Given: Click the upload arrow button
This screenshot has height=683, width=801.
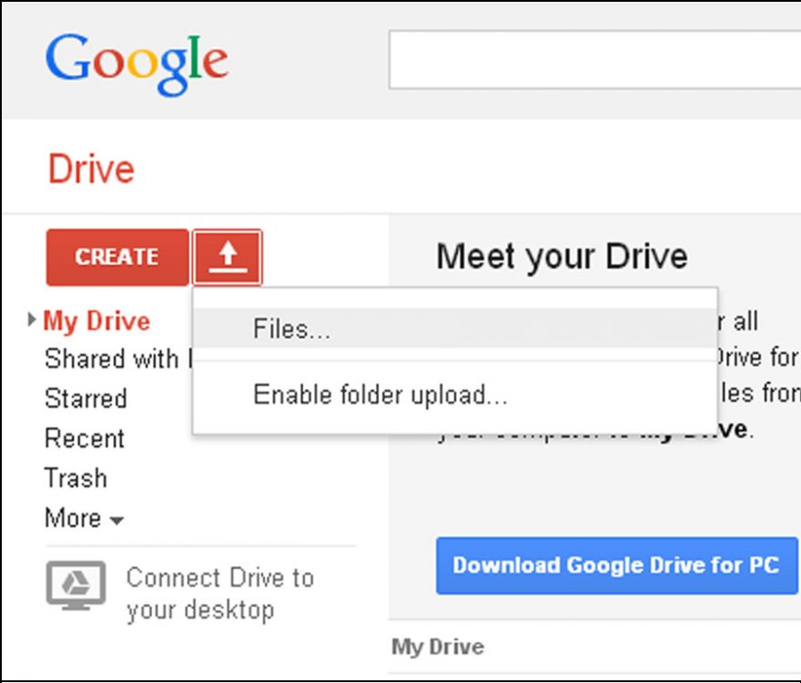Looking at the screenshot, I should (227, 258).
